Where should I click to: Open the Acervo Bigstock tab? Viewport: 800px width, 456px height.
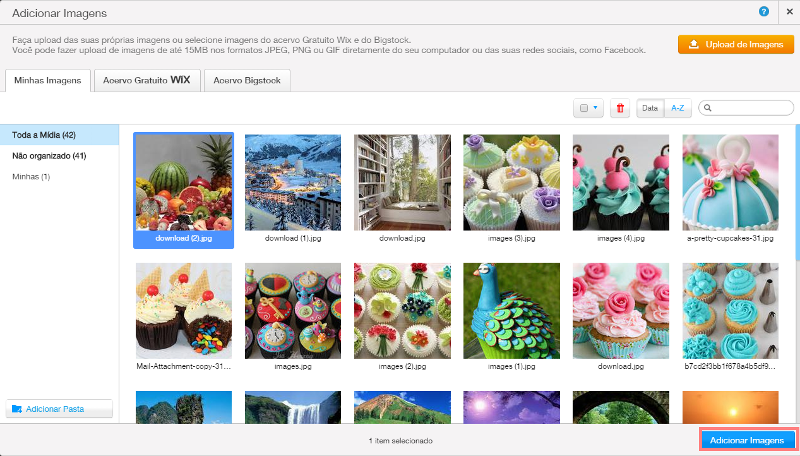click(247, 81)
